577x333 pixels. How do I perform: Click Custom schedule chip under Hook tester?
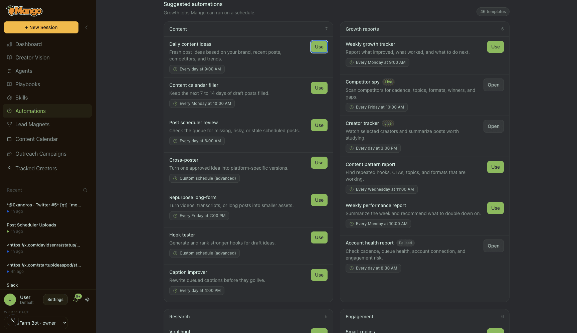tap(204, 253)
